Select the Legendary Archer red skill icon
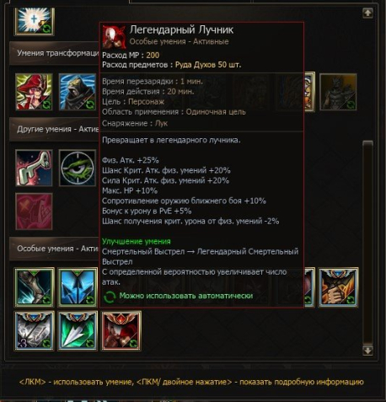Viewport: 386px width, 402px height. pyautogui.click(x=121, y=330)
